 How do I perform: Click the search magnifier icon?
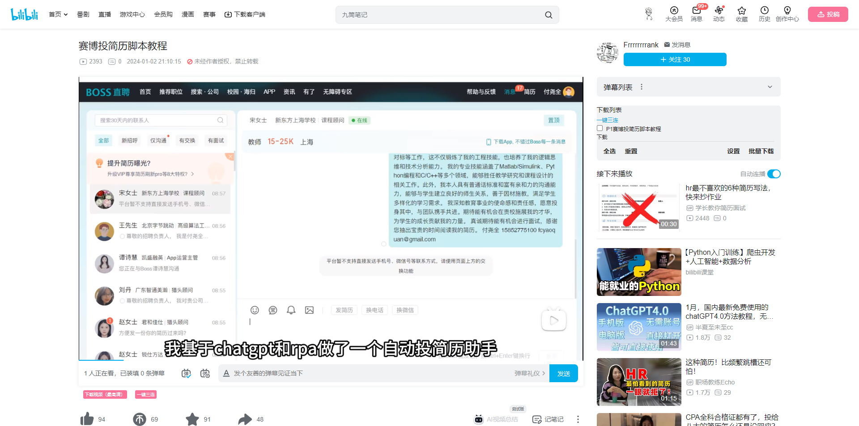click(549, 15)
